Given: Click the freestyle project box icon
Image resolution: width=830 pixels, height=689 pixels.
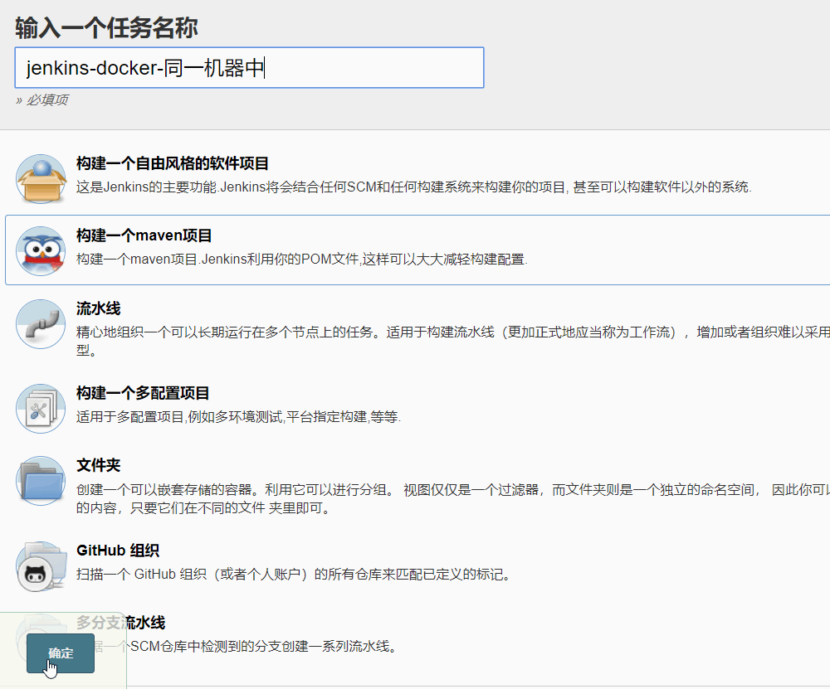Looking at the screenshot, I should point(41,179).
